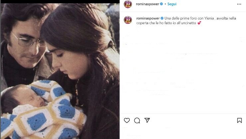Share the post using the paper plane icon
246x139 pixels.
[x=147, y=120]
